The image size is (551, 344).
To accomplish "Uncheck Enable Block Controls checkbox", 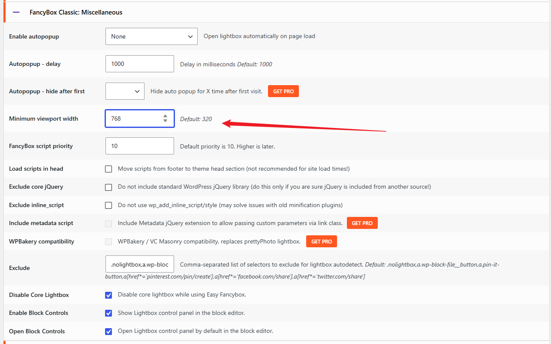I will click(x=108, y=313).
